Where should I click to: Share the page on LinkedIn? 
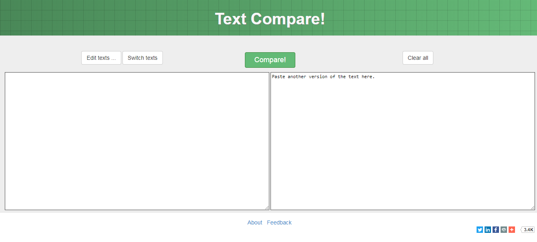point(488,230)
